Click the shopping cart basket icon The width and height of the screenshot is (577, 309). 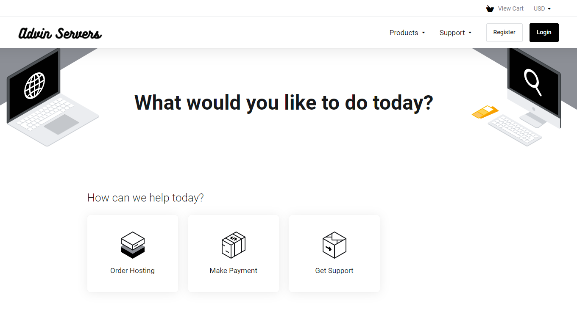click(490, 8)
